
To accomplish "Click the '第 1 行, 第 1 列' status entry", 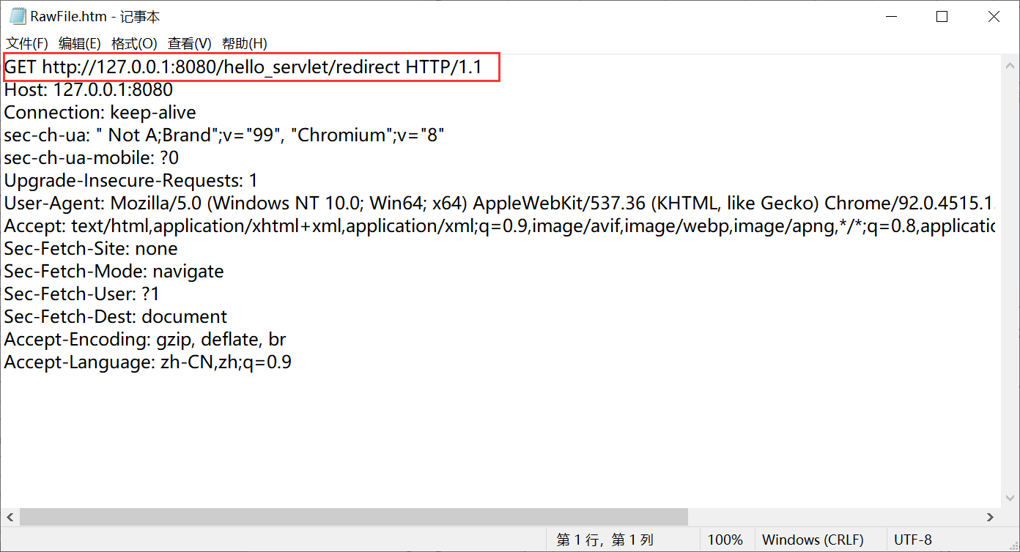I will pyautogui.click(x=605, y=540).
